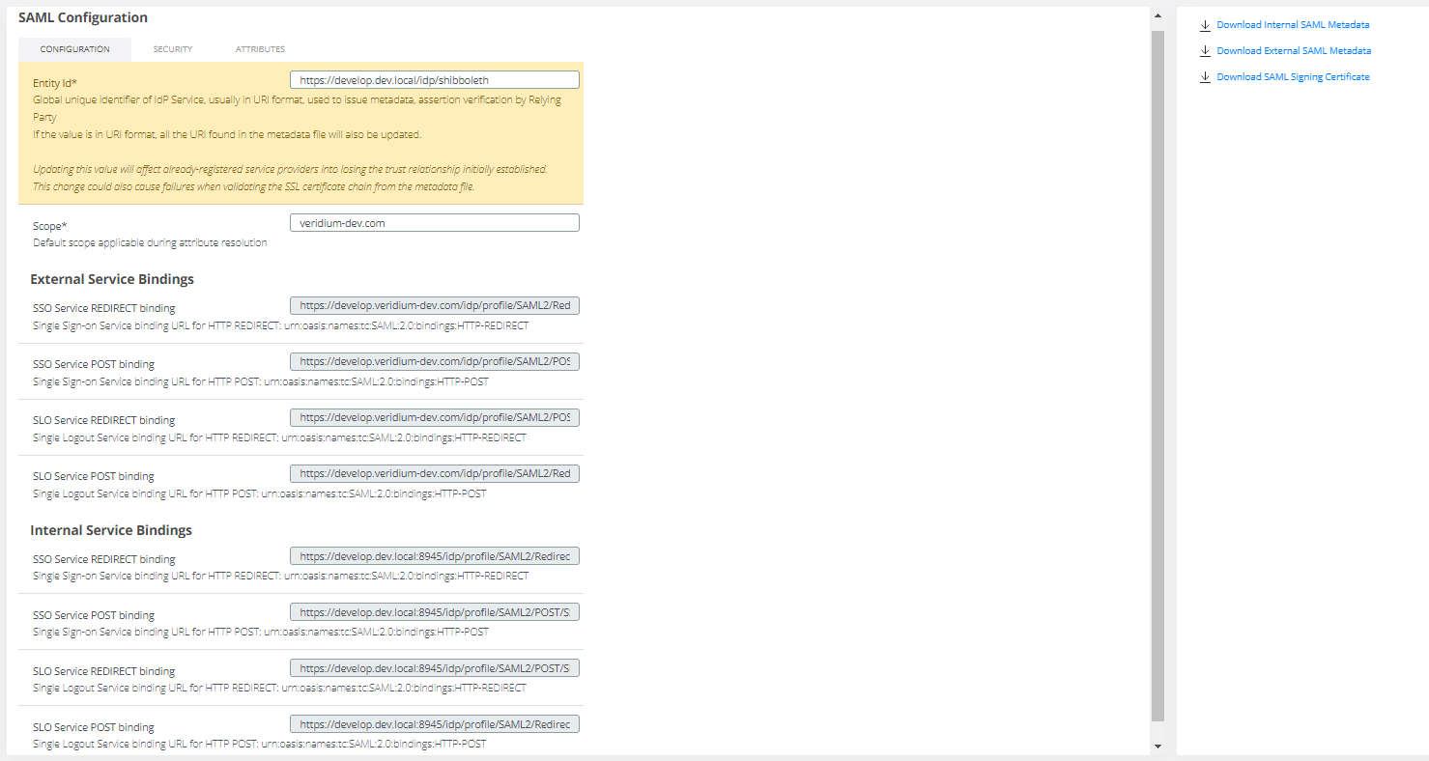Screen dimensions: 1429x761
Task: Click the external SLO Service POST binding field
Action: point(434,472)
